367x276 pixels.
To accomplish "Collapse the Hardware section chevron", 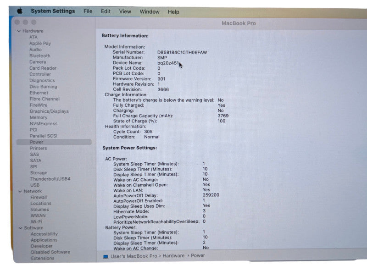I will click(x=19, y=31).
